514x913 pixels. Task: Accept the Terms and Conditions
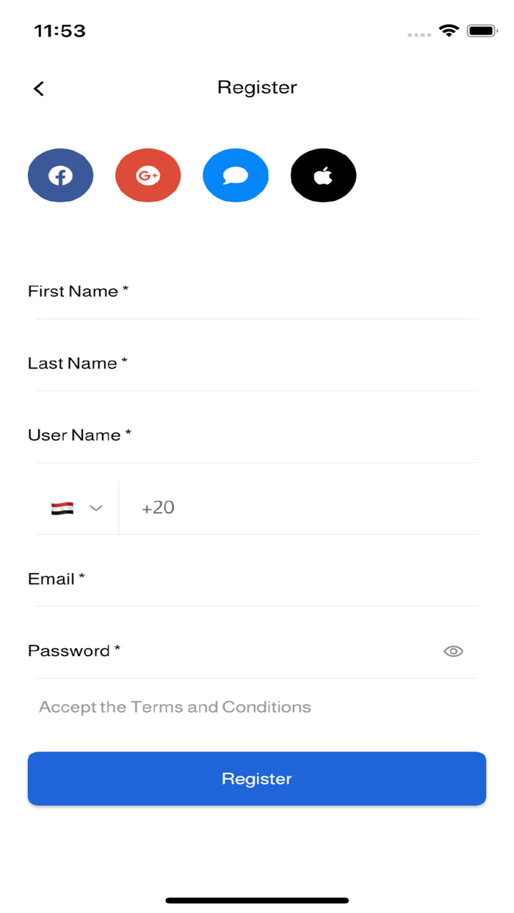pos(175,707)
